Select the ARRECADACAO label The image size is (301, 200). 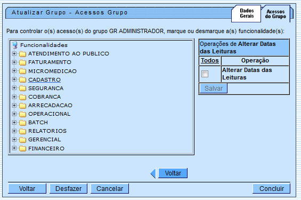[x=50, y=106]
